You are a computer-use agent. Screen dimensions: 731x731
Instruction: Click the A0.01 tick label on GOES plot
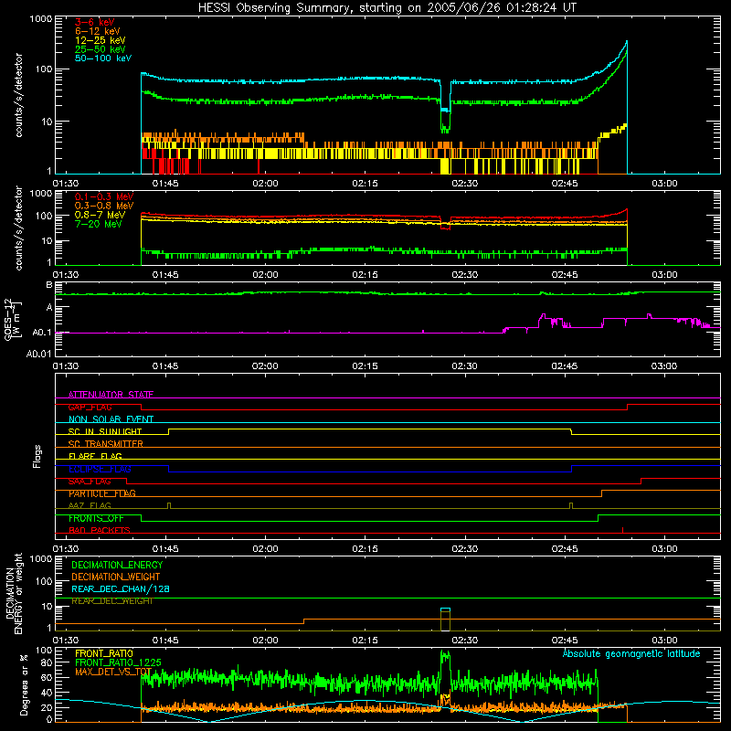(38, 354)
